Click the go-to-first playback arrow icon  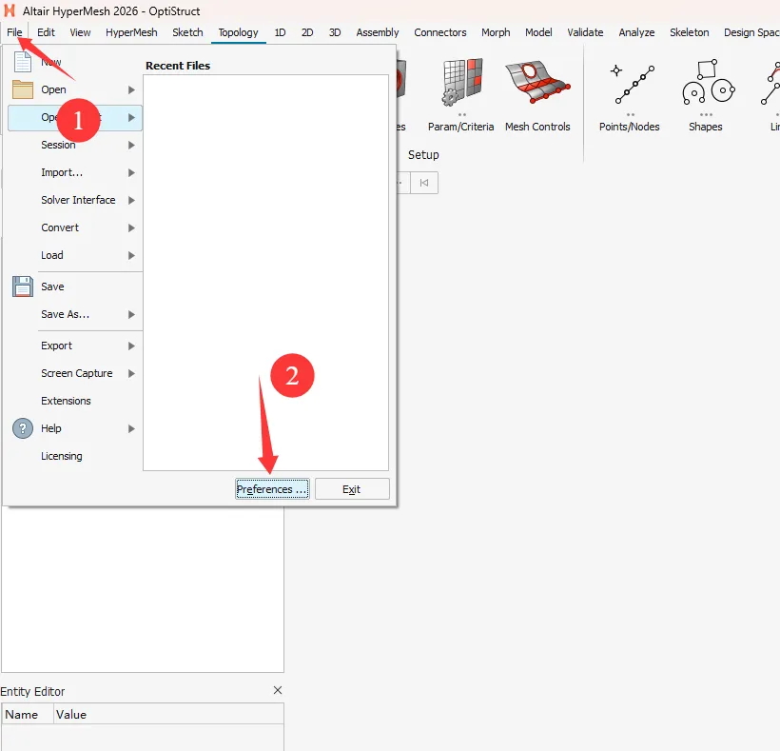coord(424,183)
